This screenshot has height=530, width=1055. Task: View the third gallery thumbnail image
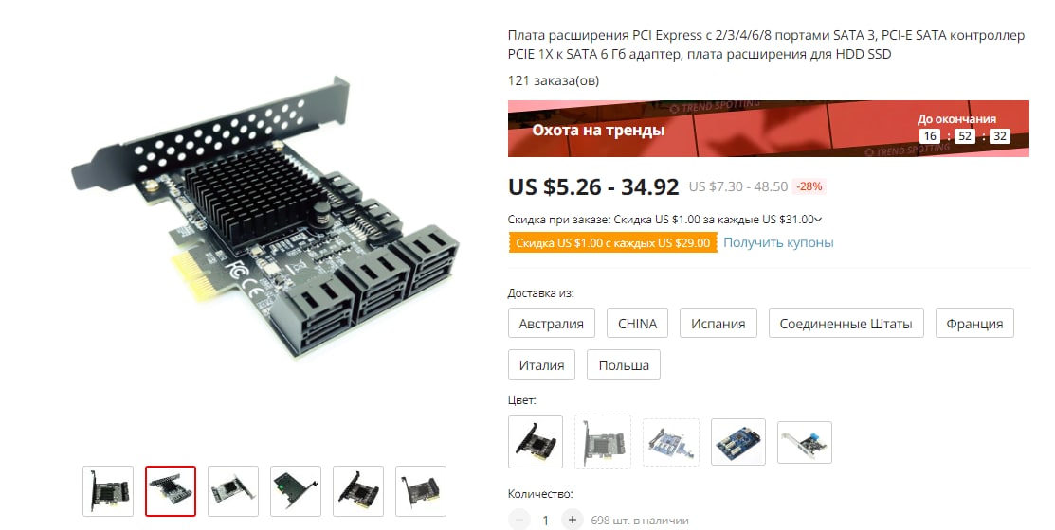click(x=233, y=491)
